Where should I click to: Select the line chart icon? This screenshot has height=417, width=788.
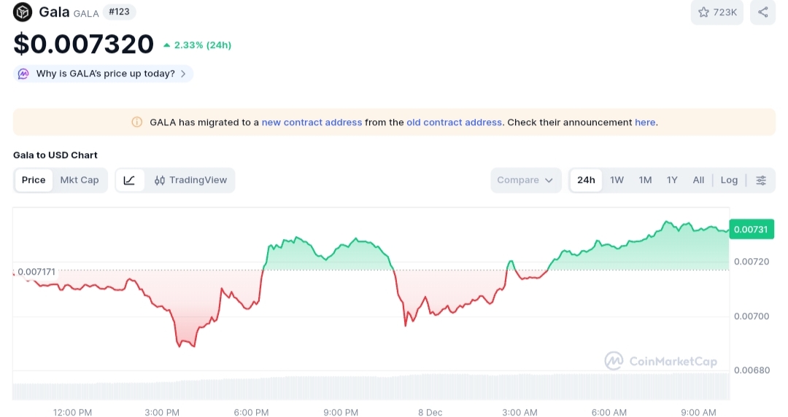[129, 180]
